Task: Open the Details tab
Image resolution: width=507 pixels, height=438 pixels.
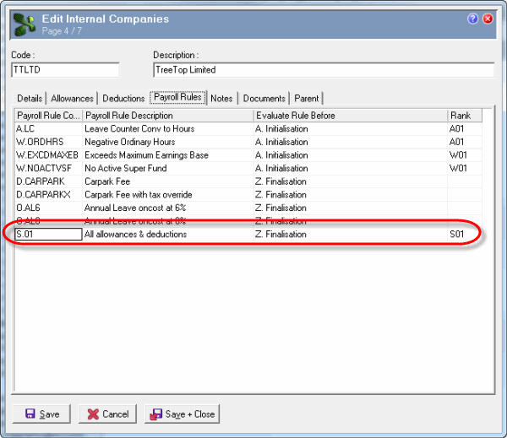Action: pyautogui.click(x=30, y=99)
